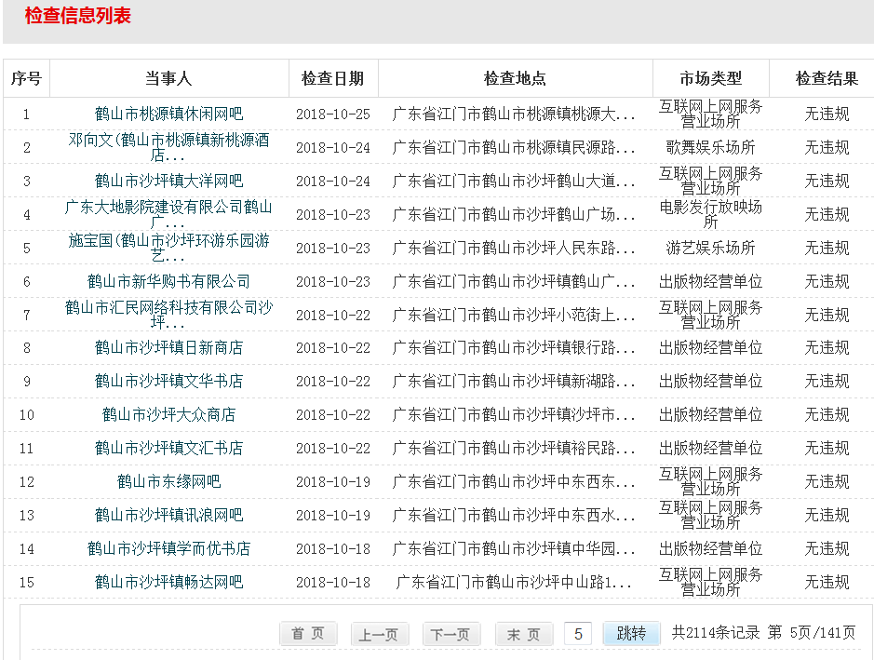Go to the first page with 首页
Screen dimensions: 874x660
click(308, 634)
